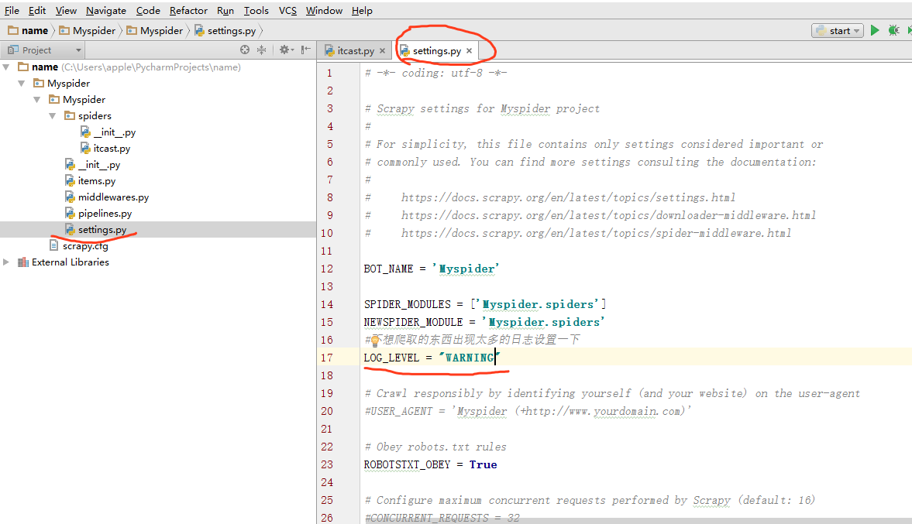The image size is (912, 524).
Task: Click the collapse all icon in Project panel
Action: [x=262, y=50]
